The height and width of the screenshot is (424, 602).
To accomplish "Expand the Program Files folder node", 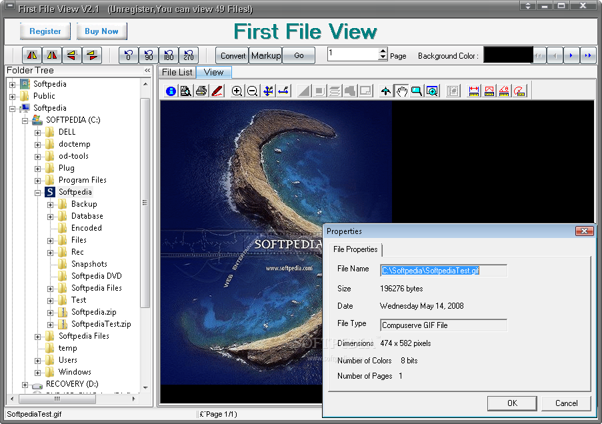I will tap(37, 181).
